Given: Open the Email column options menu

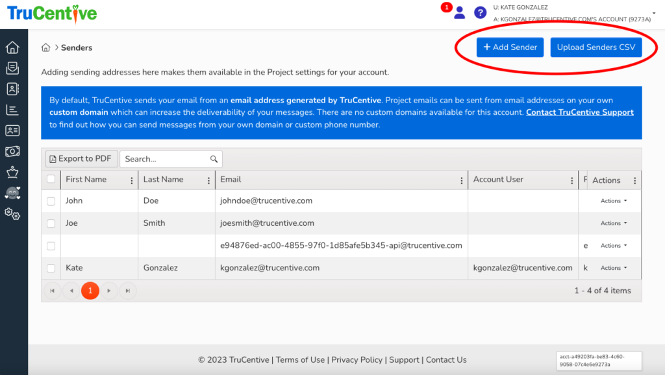Looking at the screenshot, I should coord(462,180).
